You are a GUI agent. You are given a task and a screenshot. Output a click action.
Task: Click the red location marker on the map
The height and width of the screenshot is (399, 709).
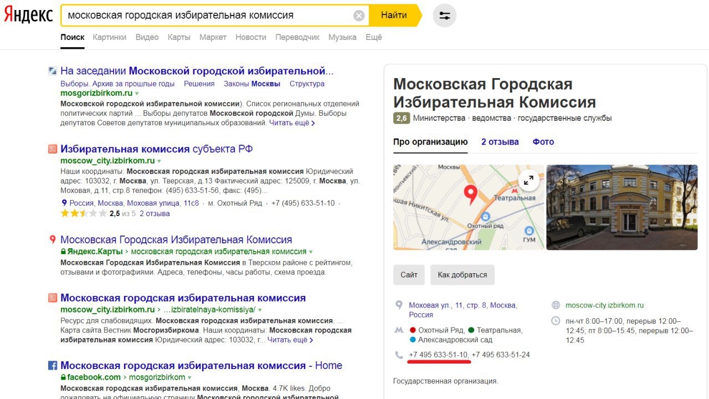pyautogui.click(x=471, y=195)
